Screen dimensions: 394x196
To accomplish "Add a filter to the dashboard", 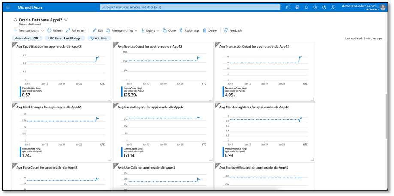I will pos(99,39).
